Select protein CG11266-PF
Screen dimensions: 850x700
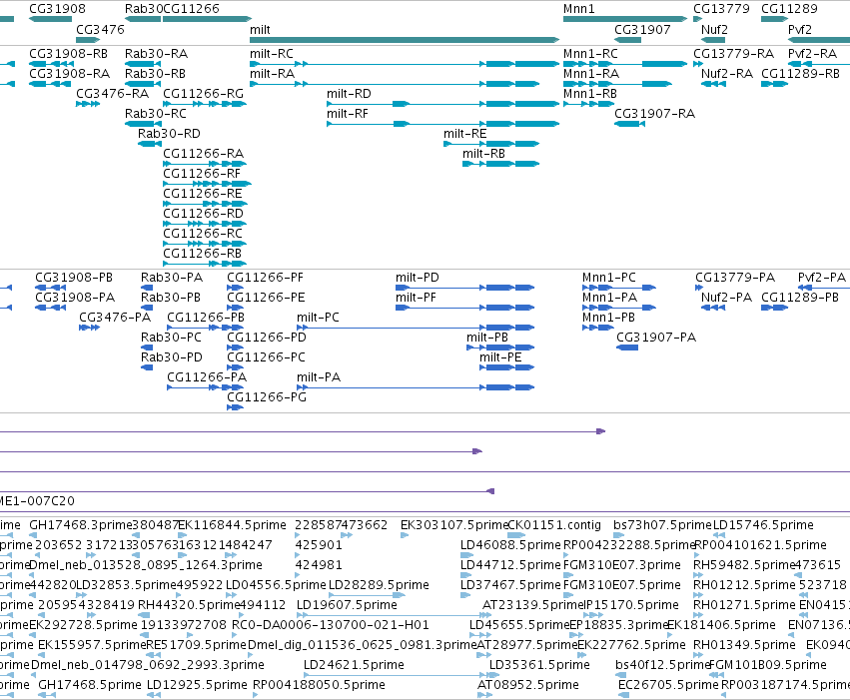236,288
